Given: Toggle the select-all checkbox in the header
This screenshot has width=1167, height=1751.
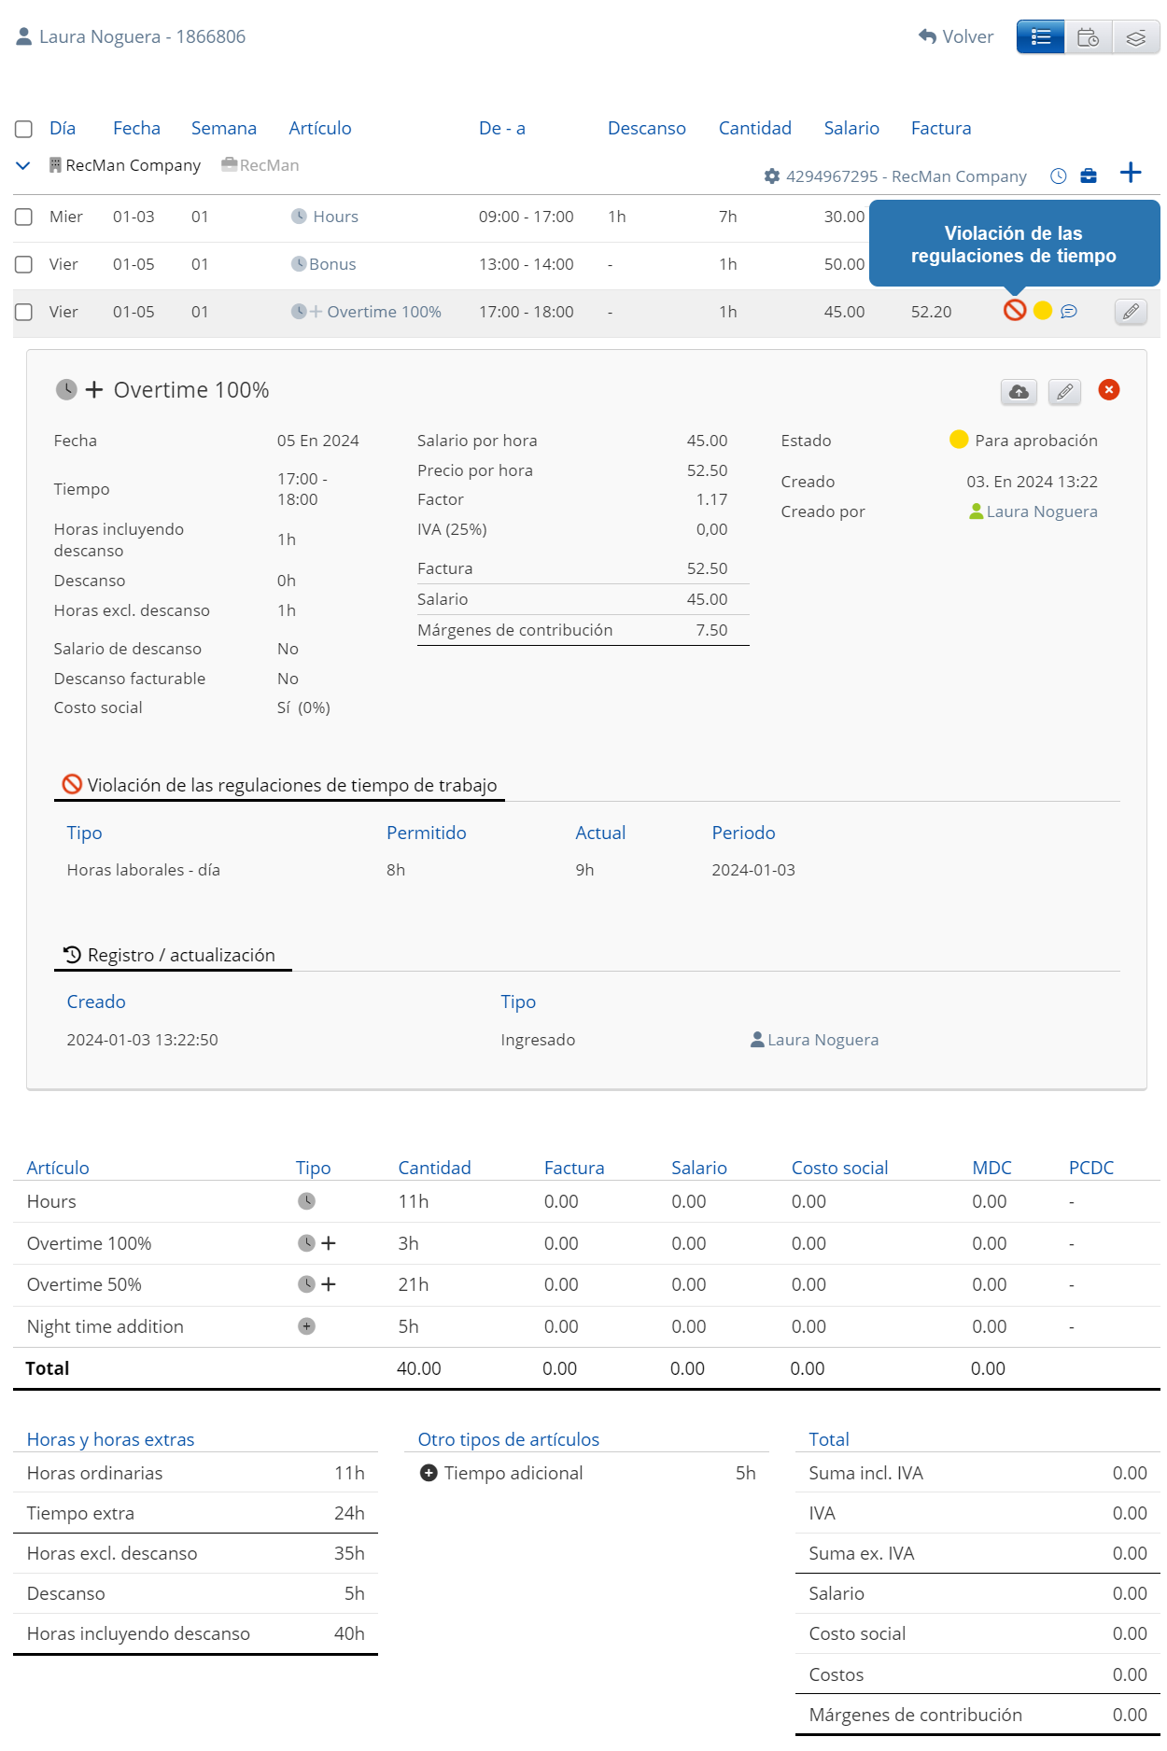Looking at the screenshot, I should 24,129.
